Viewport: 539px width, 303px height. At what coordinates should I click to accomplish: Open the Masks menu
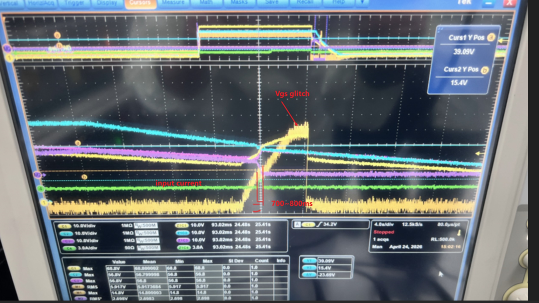239,2
